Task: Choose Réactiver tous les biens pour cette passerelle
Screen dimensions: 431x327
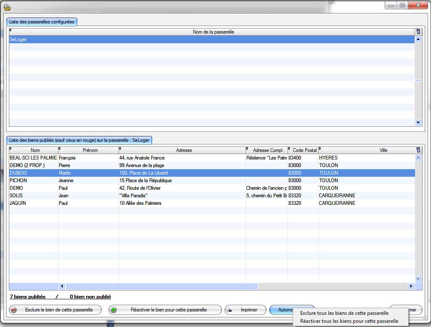Action: click(x=349, y=321)
